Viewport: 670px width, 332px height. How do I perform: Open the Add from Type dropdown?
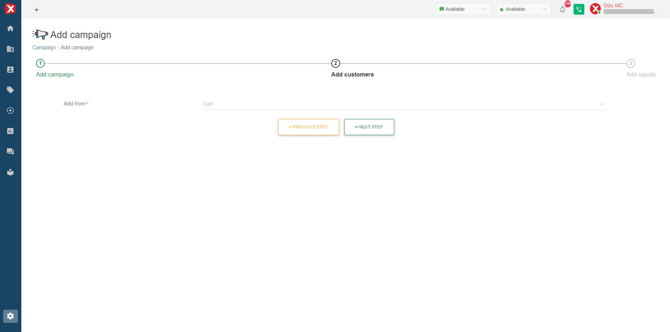(x=405, y=104)
